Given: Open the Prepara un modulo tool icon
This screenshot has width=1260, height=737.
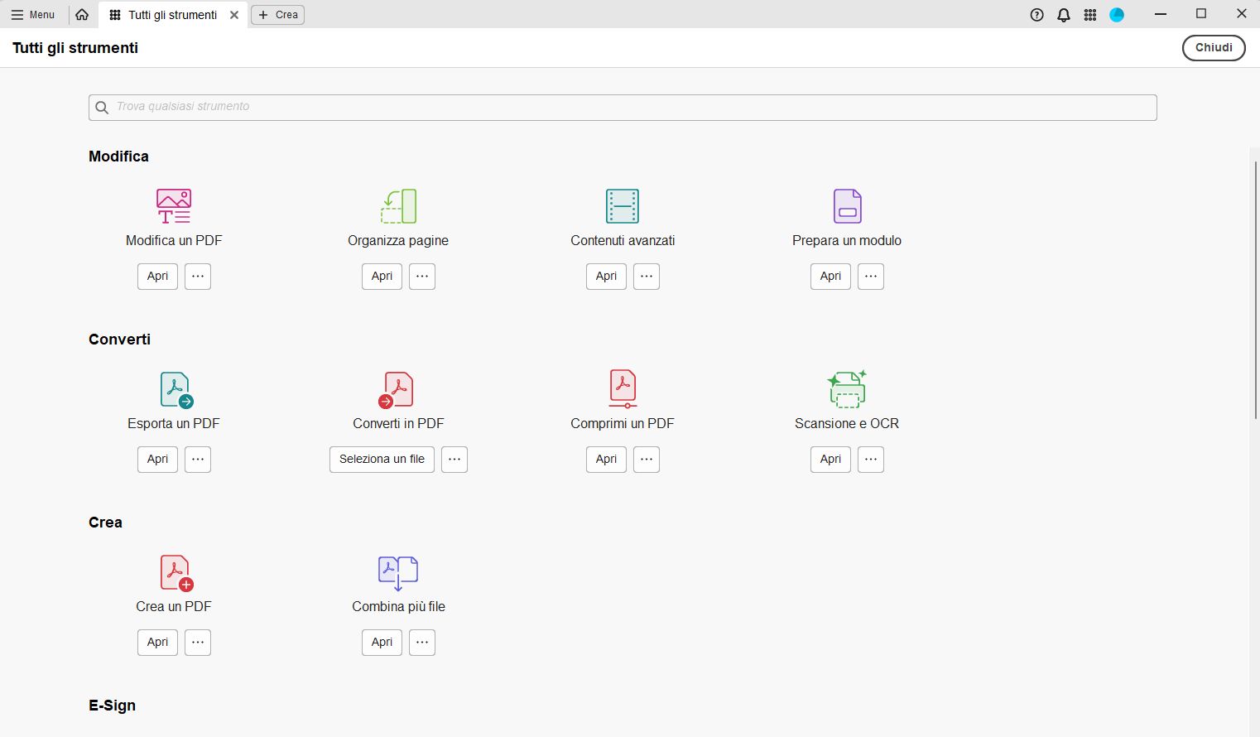Looking at the screenshot, I should click(847, 205).
